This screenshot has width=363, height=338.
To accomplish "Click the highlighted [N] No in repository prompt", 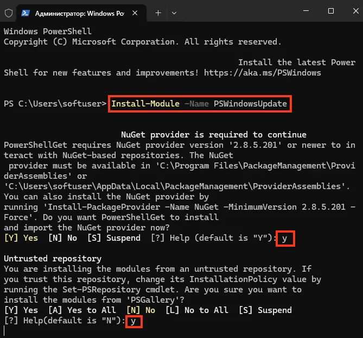I will click(141, 310).
